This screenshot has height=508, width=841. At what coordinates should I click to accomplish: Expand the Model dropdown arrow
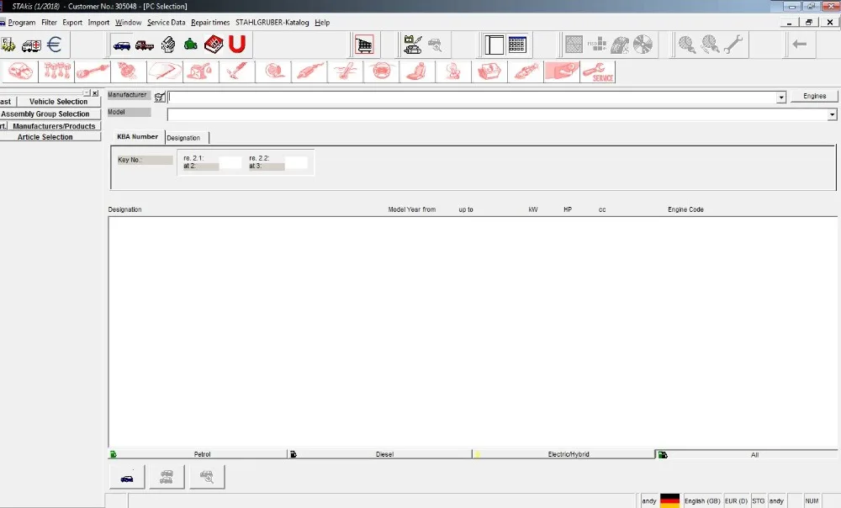832,114
